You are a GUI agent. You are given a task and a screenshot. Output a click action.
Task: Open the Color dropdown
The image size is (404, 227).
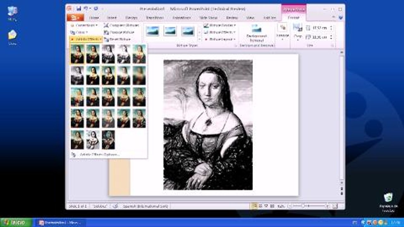79,32
